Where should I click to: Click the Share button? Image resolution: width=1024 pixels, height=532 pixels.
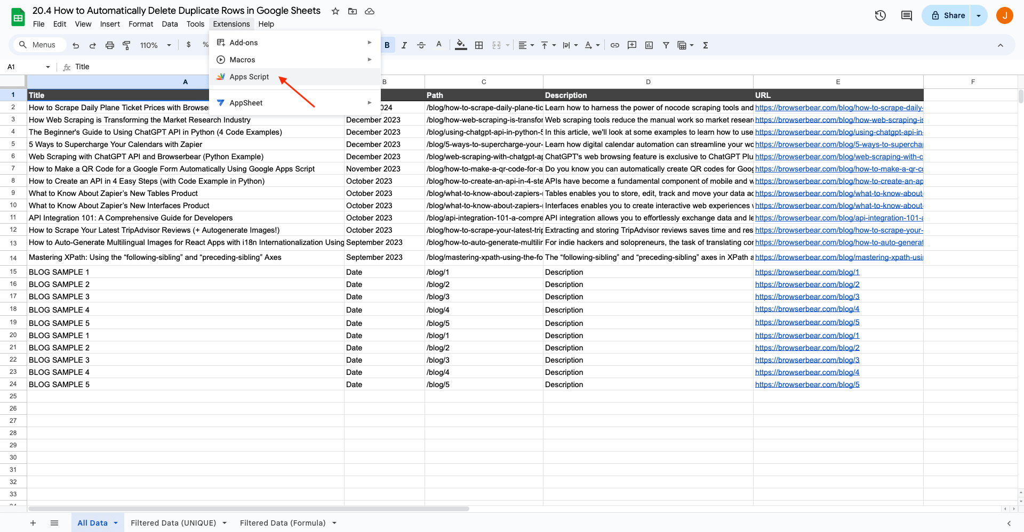pos(947,15)
